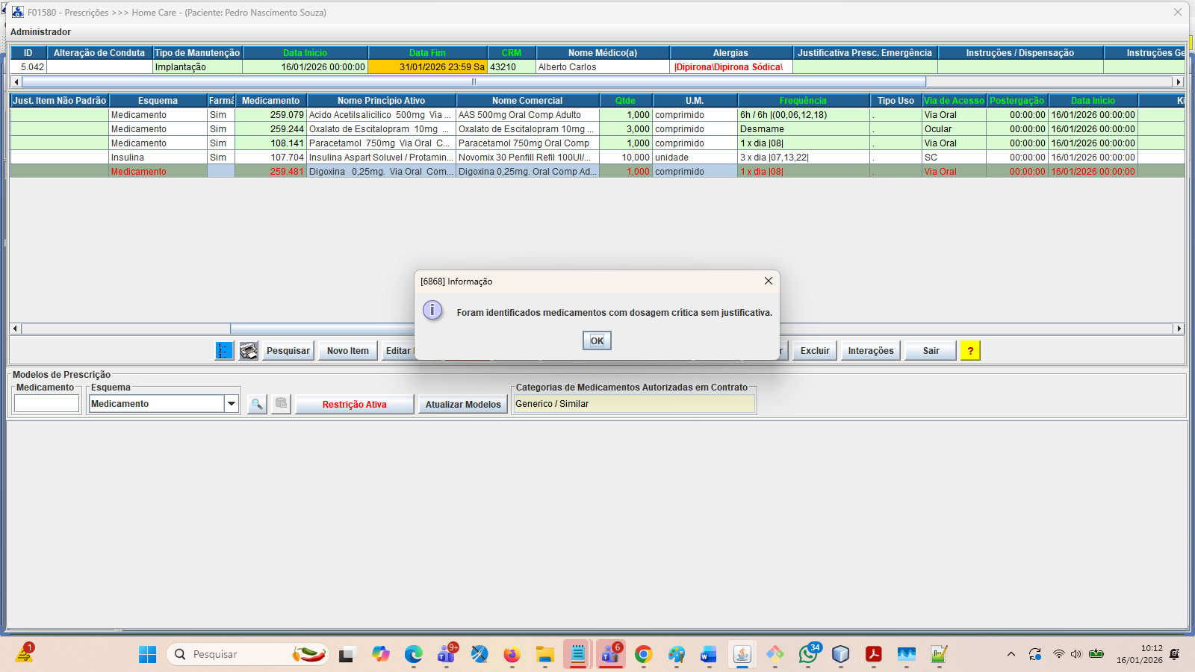Image resolution: width=1195 pixels, height=672 pixels.
Task: Expand hidden system tray icons chevron
Action: (1011, 655)
